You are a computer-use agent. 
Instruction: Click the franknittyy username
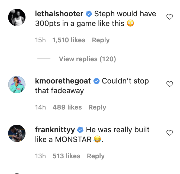[55, 130]
